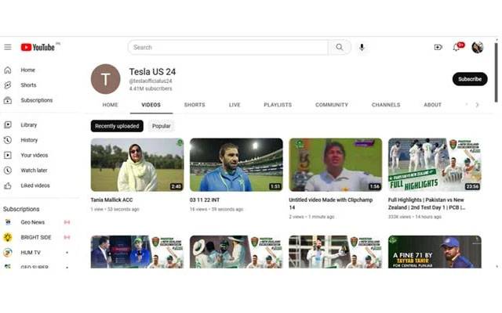
Task: Play the Tania Mallick ACC video thumbnail
Action: [137, 165]
